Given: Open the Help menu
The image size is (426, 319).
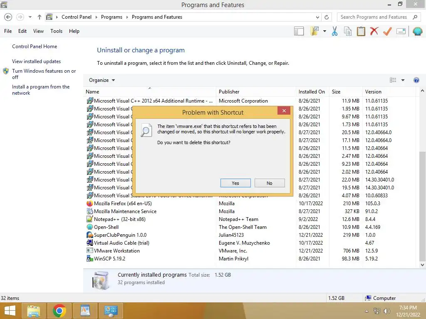Looking at the screenshot, I should pyautogui.click(x=74, y=31).
